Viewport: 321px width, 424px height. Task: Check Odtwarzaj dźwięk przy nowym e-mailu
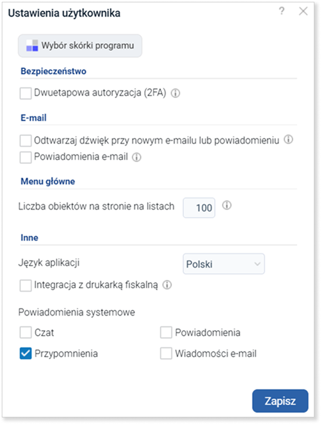[x=26, y=141]
